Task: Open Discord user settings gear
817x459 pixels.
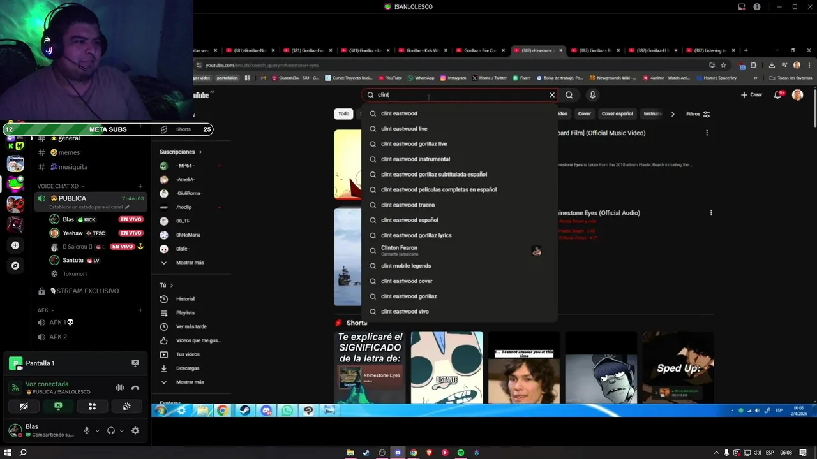Action: coord(135,431)
